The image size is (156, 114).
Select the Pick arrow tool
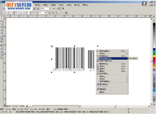coord(2,18)
